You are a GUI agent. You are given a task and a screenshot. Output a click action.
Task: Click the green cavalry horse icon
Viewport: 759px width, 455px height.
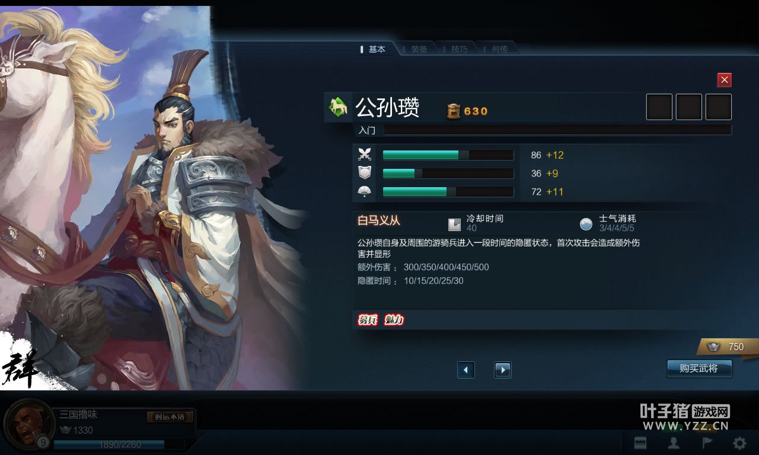click(338, 107)
